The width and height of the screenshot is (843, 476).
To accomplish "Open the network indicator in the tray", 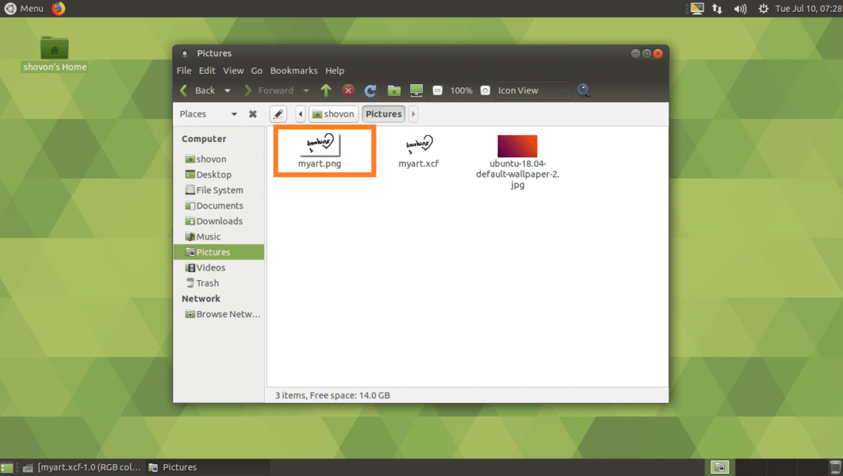I will click(x=717, y=9).
